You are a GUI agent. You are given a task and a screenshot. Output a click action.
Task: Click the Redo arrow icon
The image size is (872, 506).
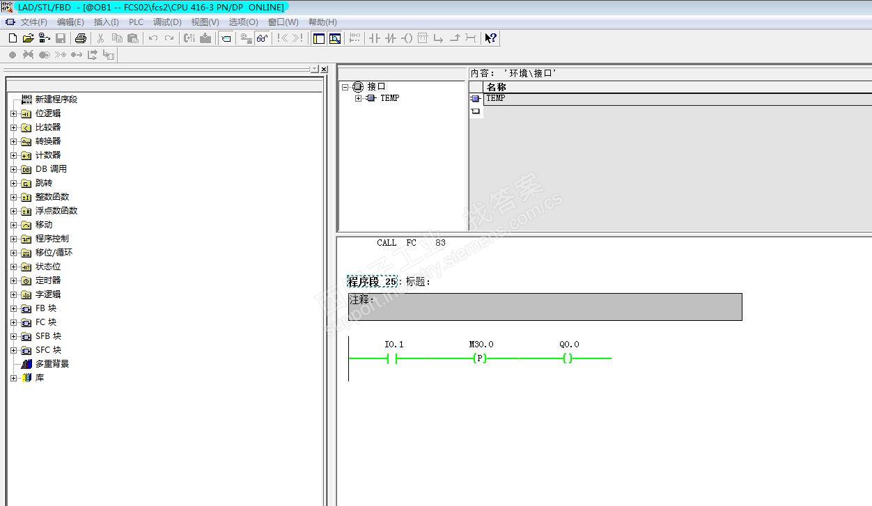point(169,38)
